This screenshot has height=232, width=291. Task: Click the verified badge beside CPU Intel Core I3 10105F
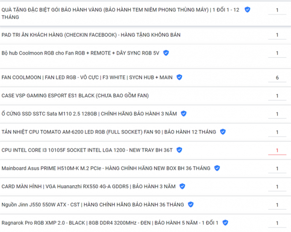click(x=179, y=150)
